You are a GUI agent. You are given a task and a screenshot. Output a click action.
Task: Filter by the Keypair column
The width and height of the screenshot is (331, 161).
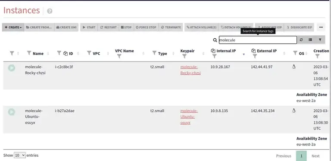tap(184, 56)
